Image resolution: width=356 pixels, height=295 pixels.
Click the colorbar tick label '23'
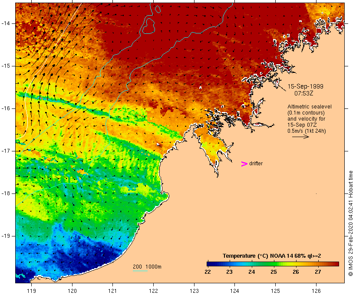229,272
